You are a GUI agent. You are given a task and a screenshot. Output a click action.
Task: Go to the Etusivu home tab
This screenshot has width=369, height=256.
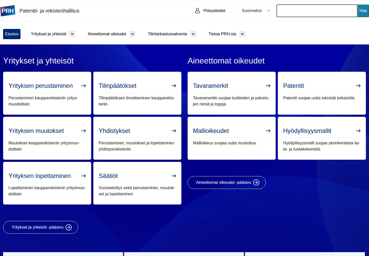12,34
